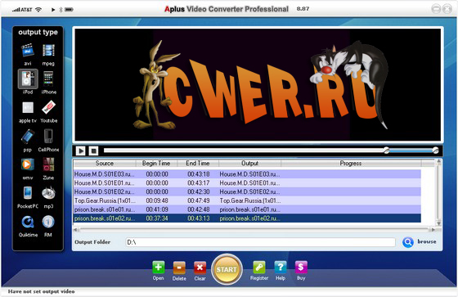
Task: Click the left trim handle on seek bar
Action: 386,151
